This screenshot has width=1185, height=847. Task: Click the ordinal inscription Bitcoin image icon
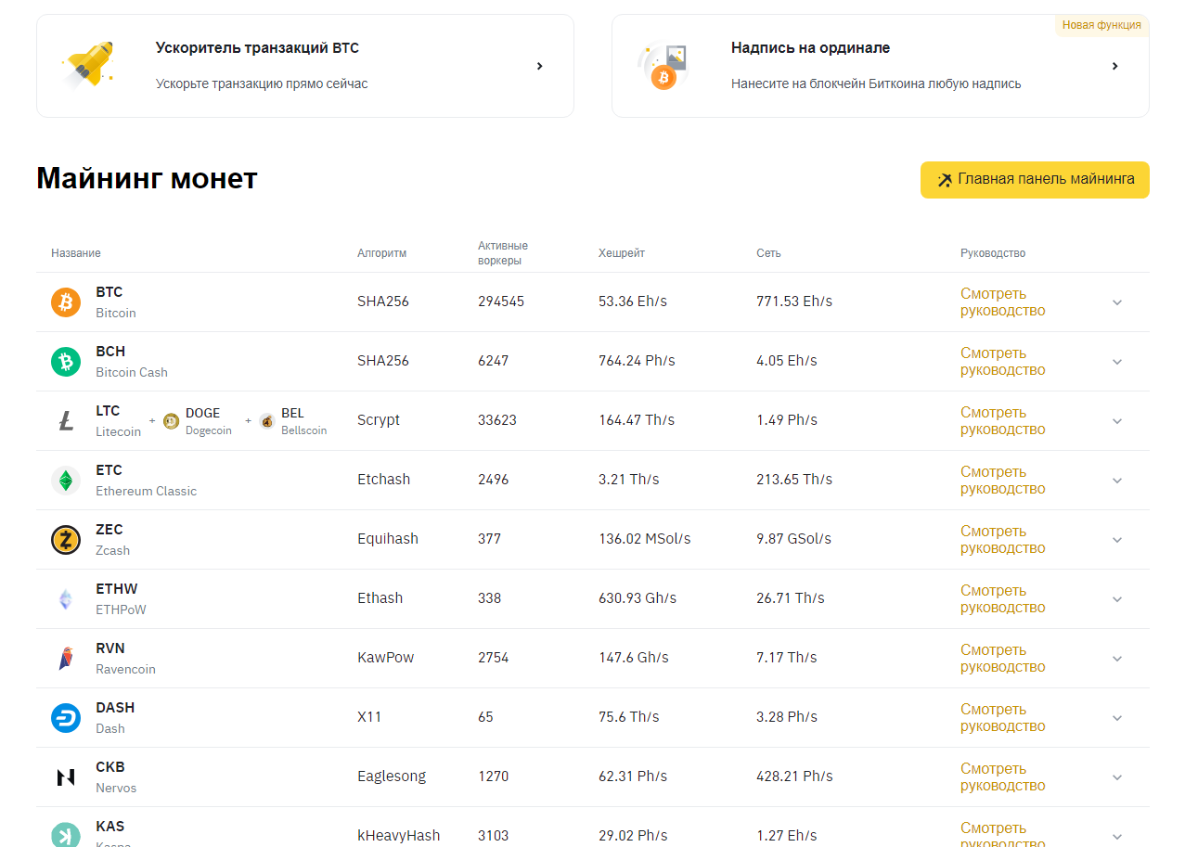(664, 67)
